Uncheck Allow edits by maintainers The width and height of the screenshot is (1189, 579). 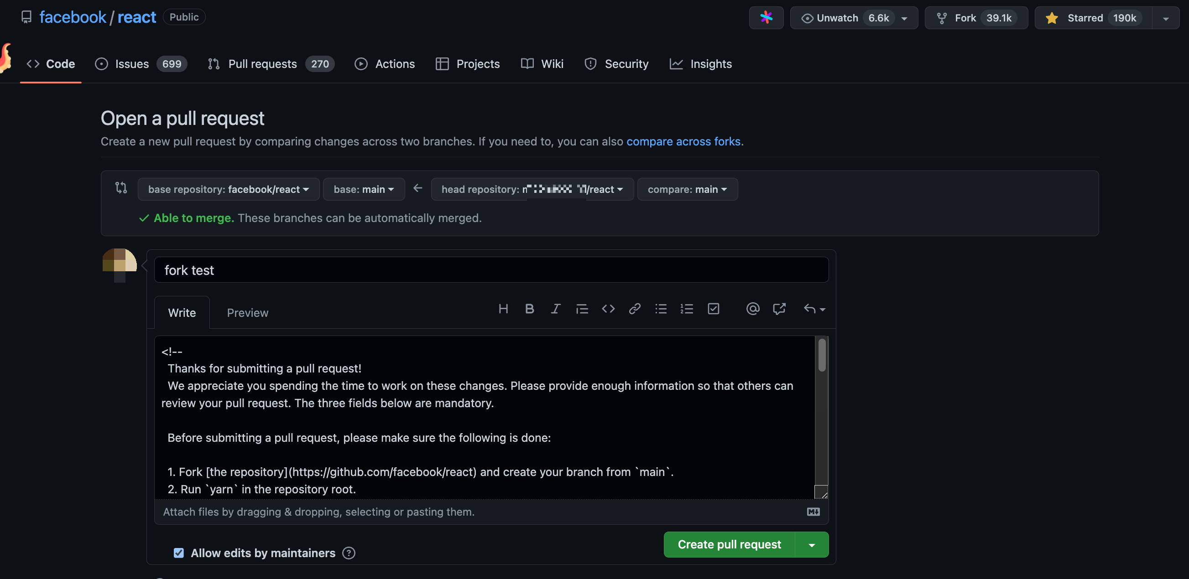point(179,553)
